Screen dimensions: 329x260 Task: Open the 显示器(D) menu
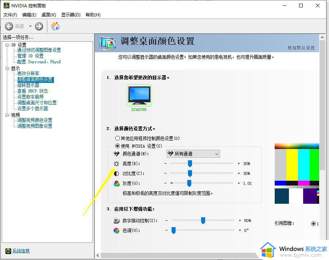pyautogui.click(x=71, y=15)
